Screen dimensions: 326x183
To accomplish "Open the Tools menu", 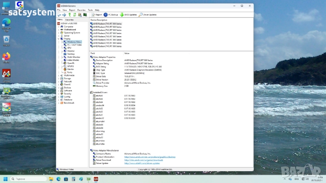I will [90, 10].
